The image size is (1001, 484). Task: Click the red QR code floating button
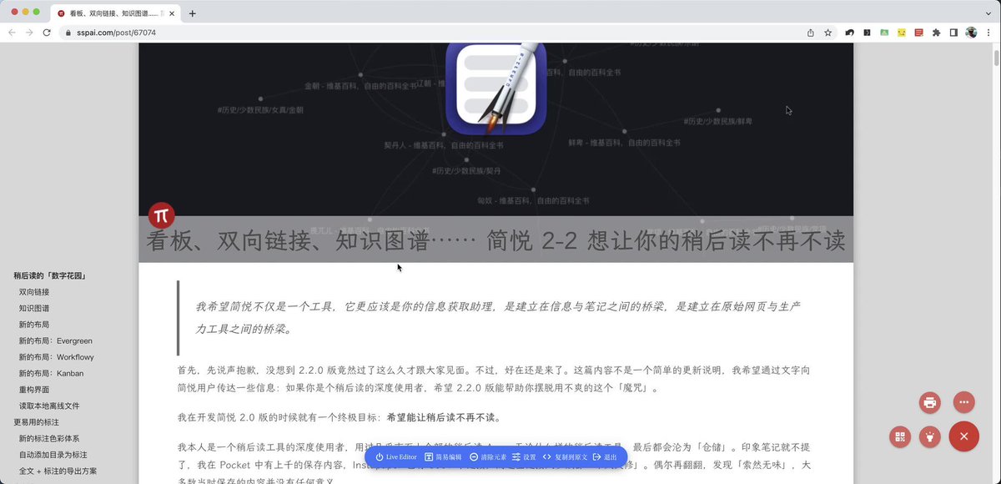coord(899,436)
